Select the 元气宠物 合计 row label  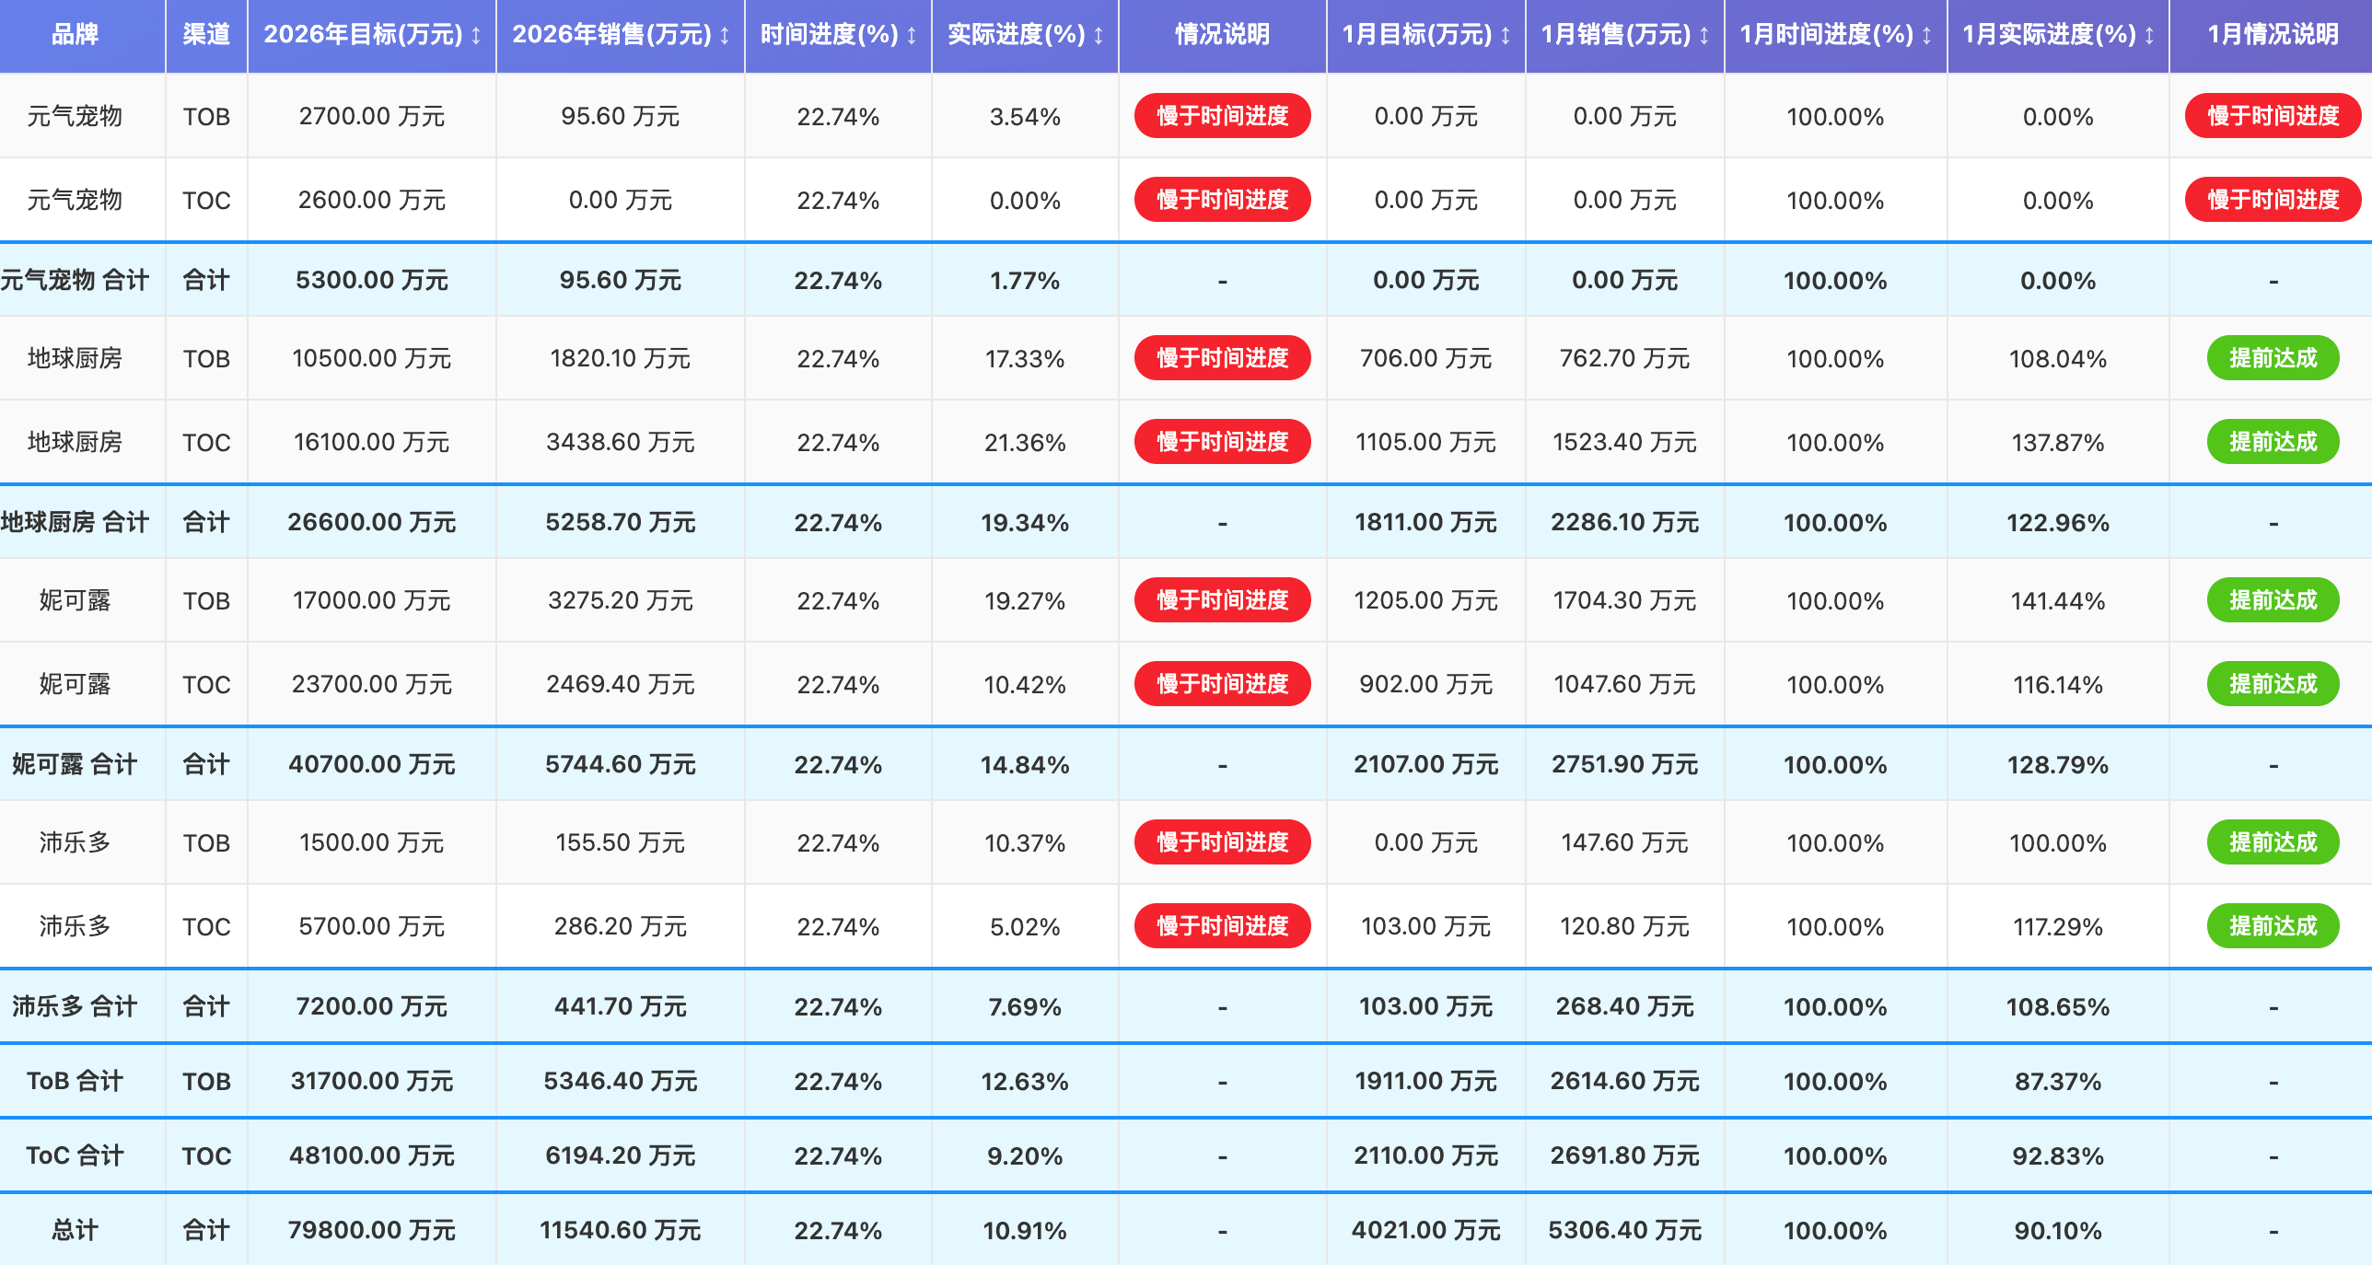point(75,280)
